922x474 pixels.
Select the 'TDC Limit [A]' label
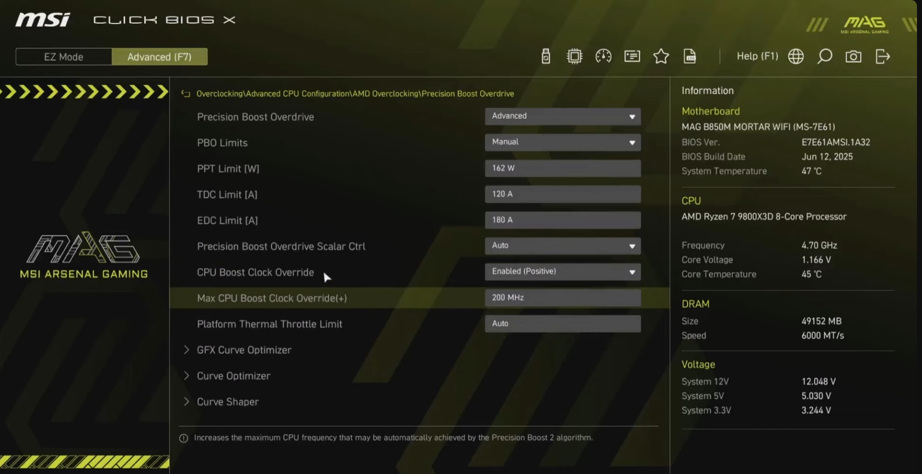tap(227, 194)
